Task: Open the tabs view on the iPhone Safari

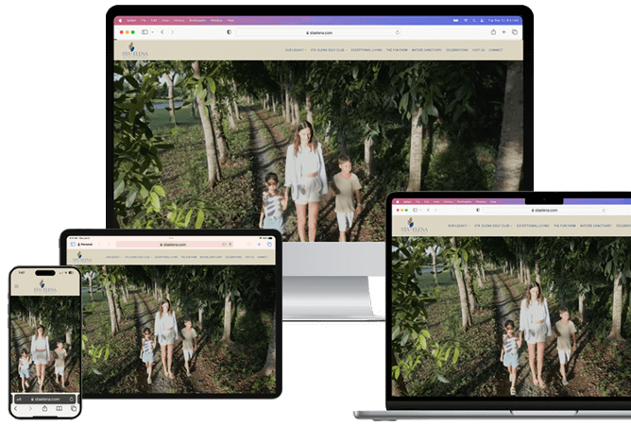Action: click(x=74, y=409)
